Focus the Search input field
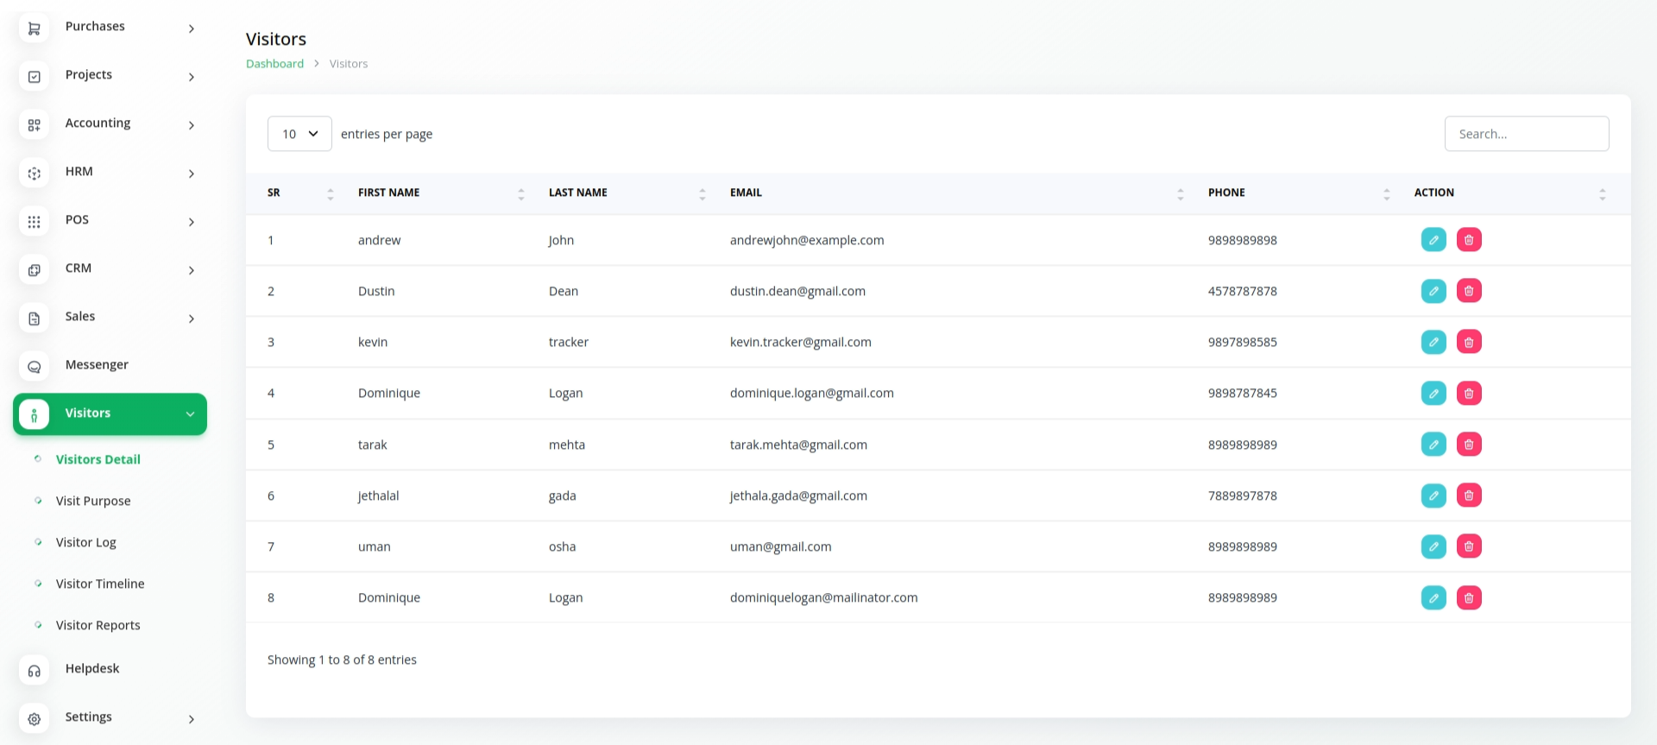 tap(1527, 134)
